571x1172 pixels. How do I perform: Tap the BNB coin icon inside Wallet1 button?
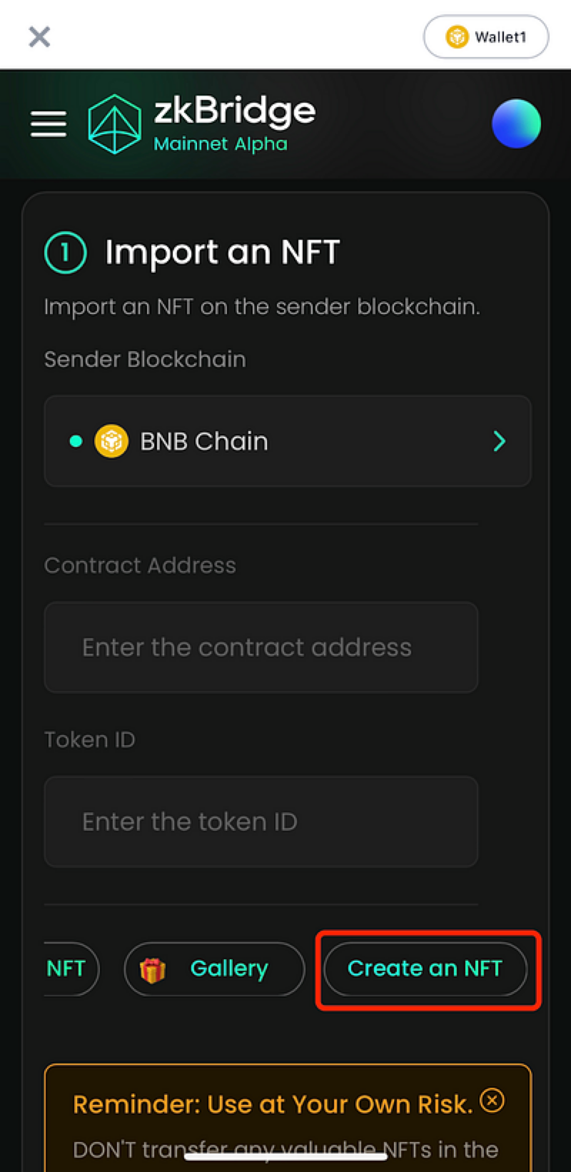click(457, 36)
